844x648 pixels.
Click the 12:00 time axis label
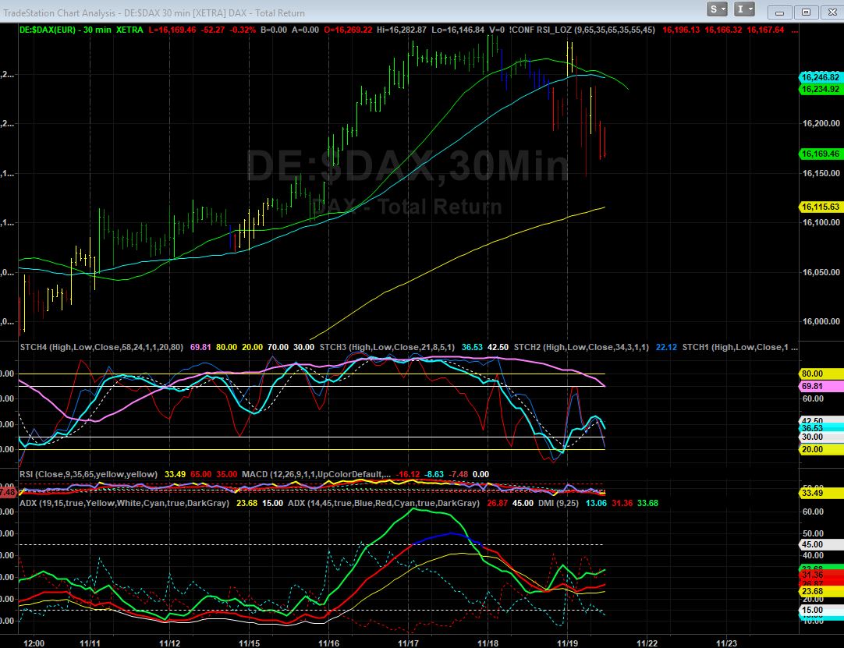point(34,643)
